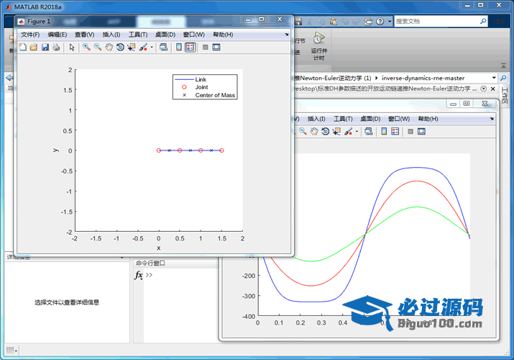Activate Zoom Out tool in Figure 1
Image resolution: width=514 pixels, height=360 pixels.
coord(98,48)
